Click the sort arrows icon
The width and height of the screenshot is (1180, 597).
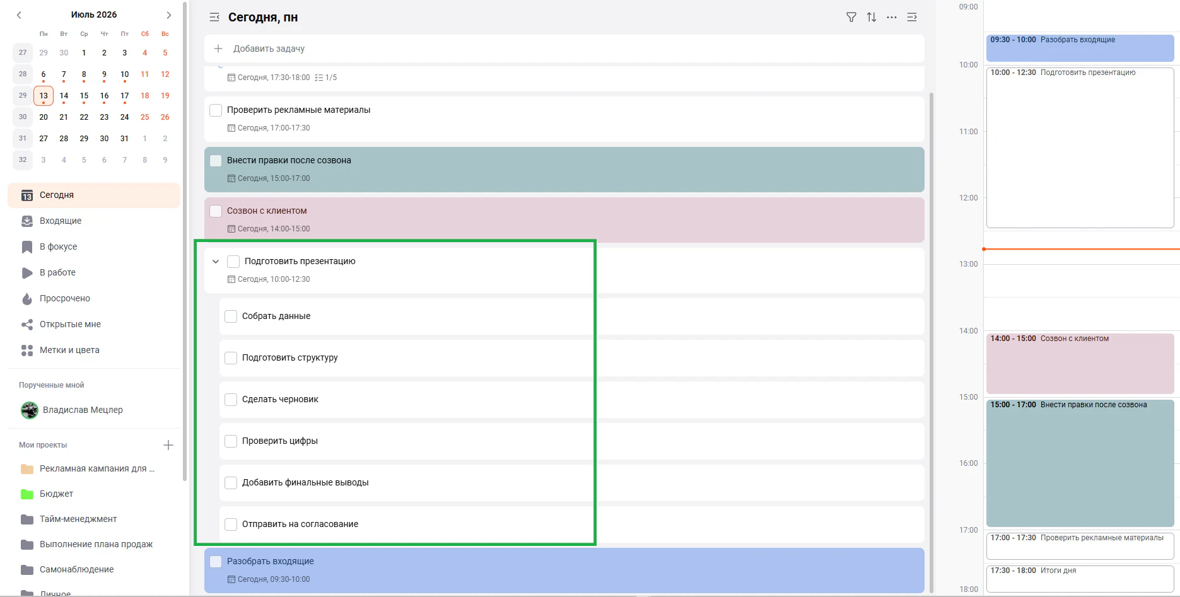click(871, 17)
